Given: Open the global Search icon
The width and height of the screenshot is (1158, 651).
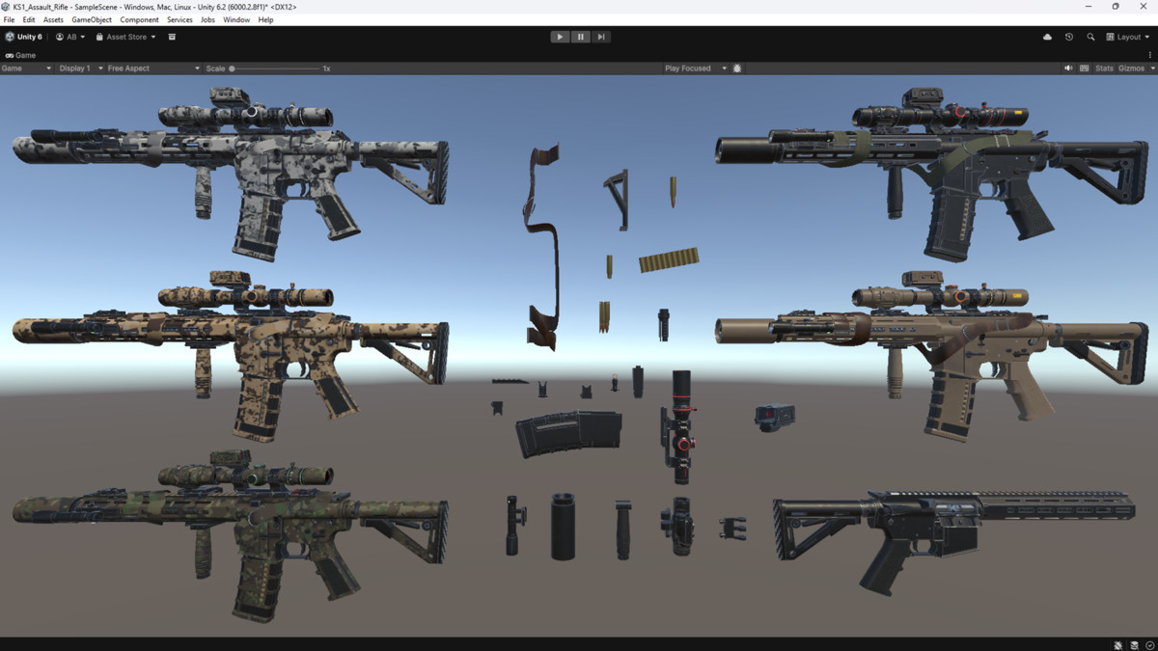Looking at the screenshot, I should 1090,37.
